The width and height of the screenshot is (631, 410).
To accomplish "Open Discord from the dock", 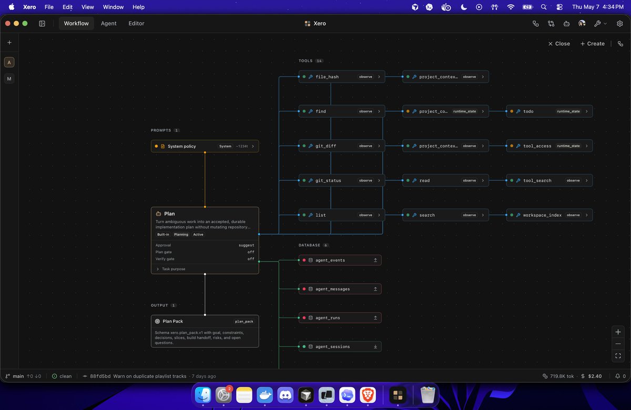I will tap(286, 395).
